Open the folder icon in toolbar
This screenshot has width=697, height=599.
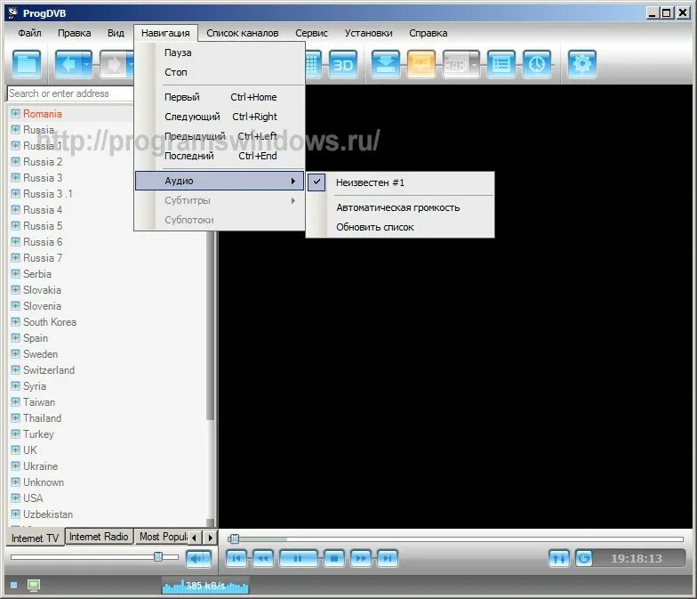pyautogui.click(x=27, y=64)
